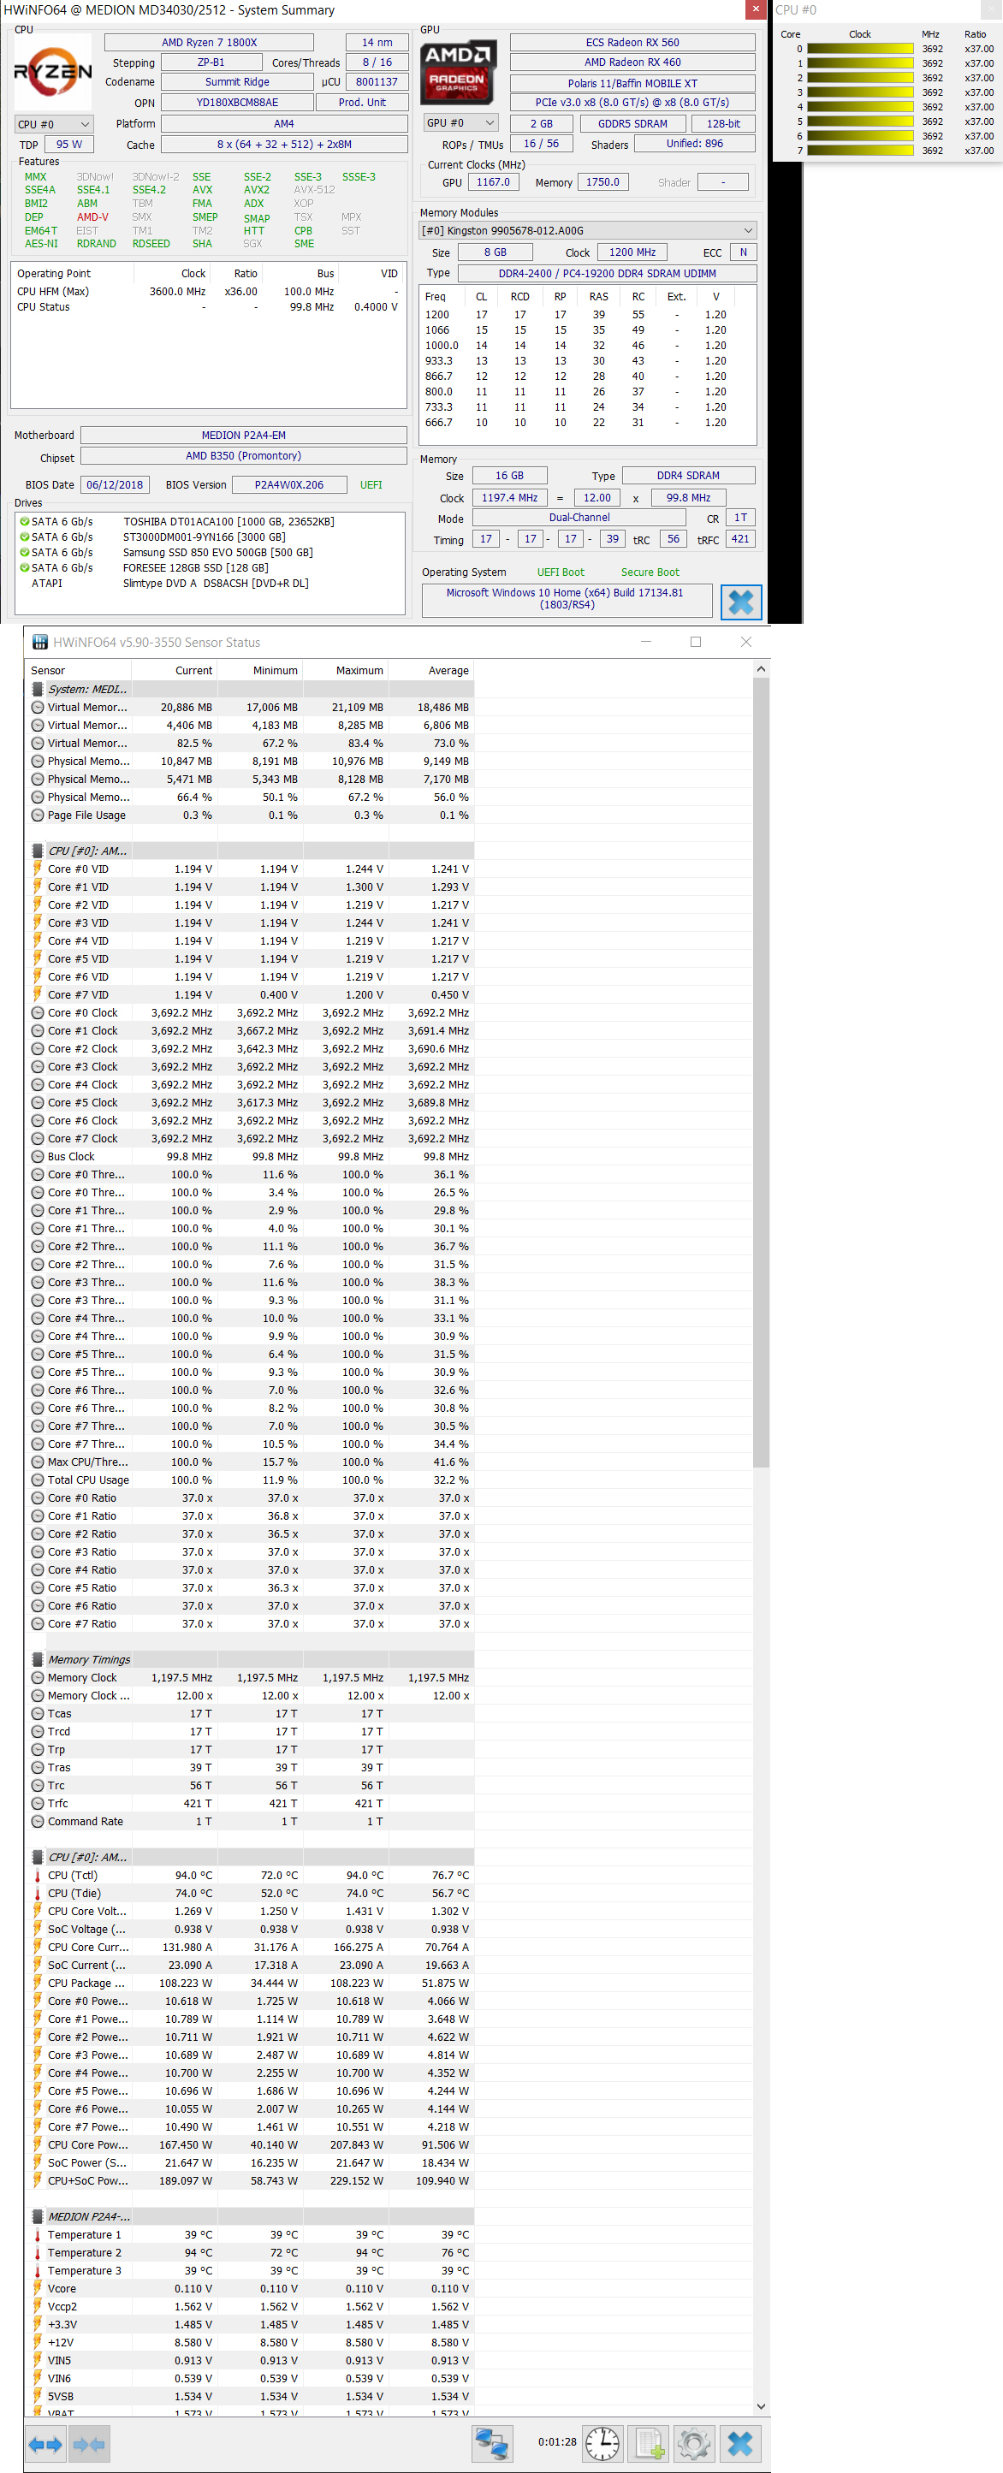
Task: Open the remote network monitors icon
Action: click(492, 2442)
